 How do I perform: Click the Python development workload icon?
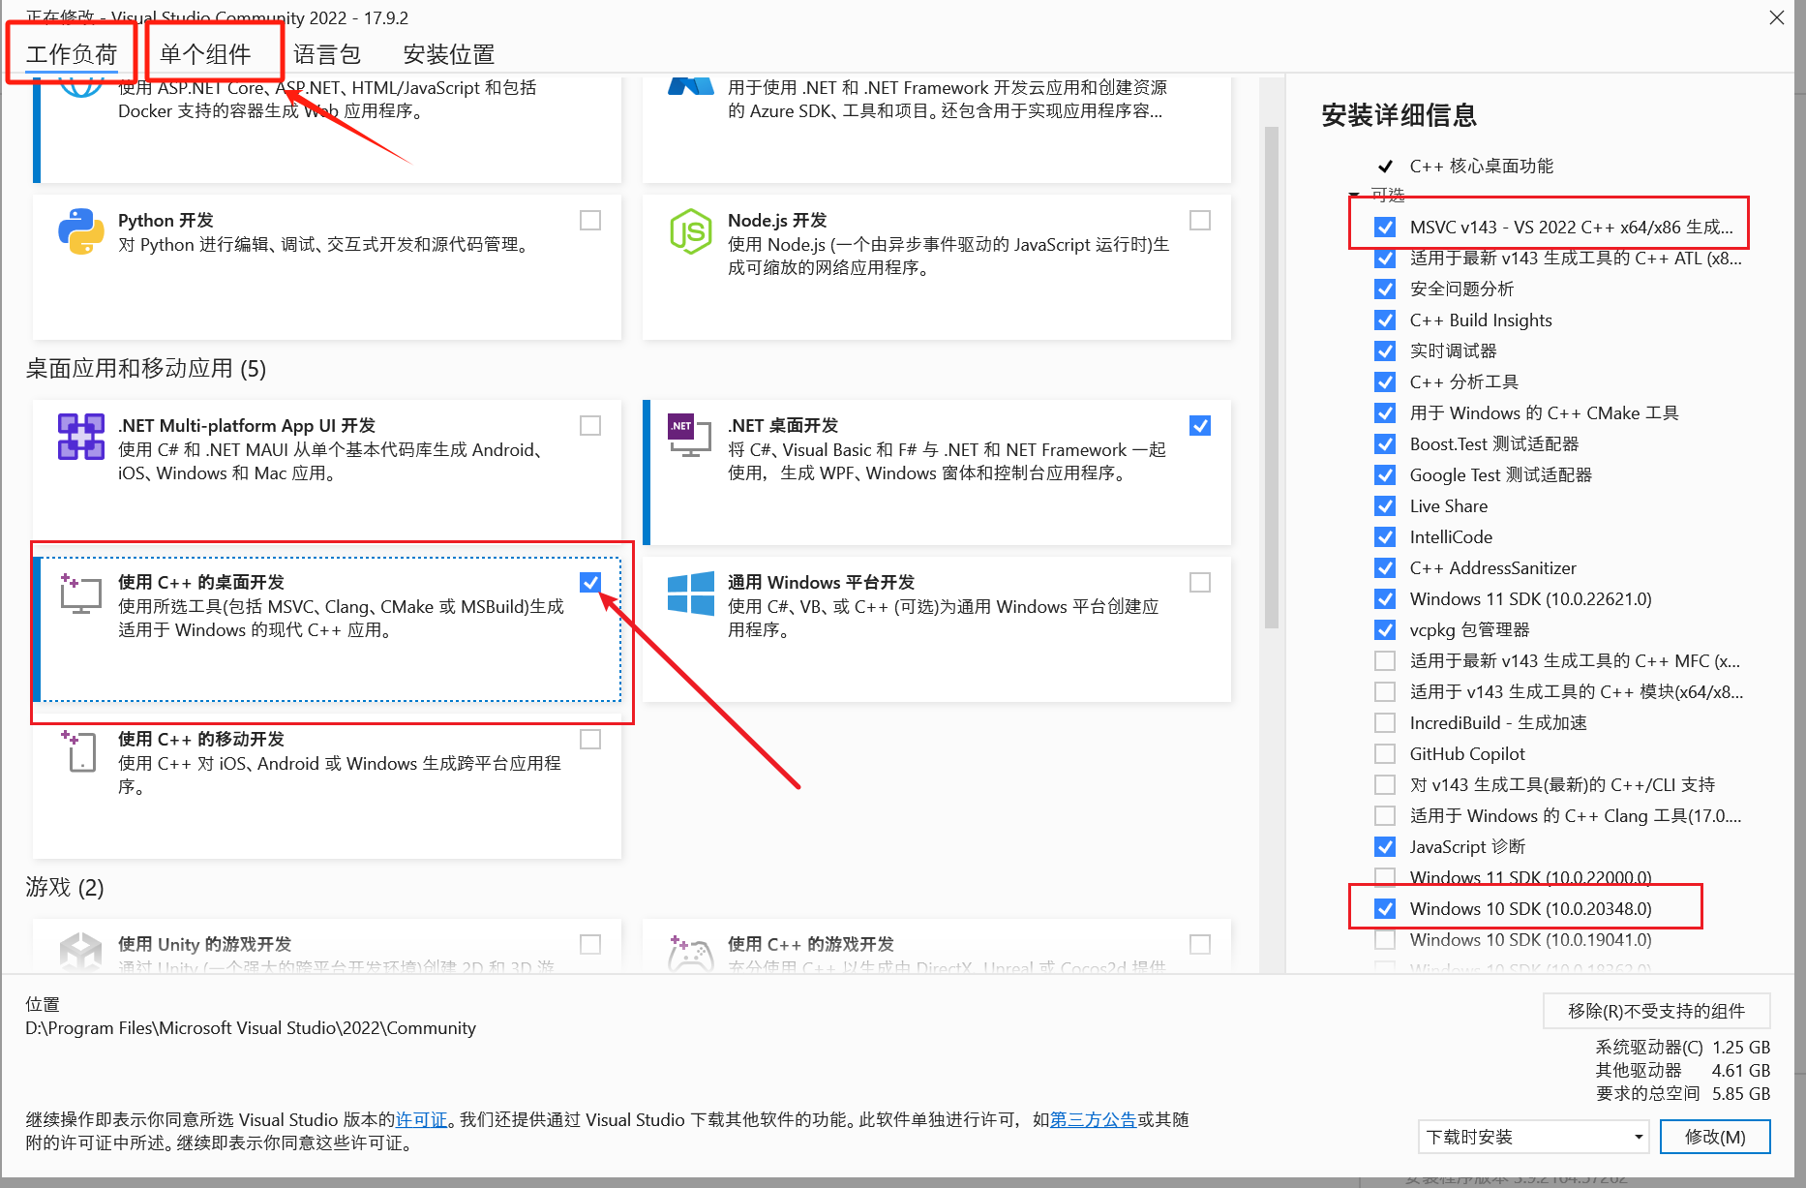(x=81, y=231)
